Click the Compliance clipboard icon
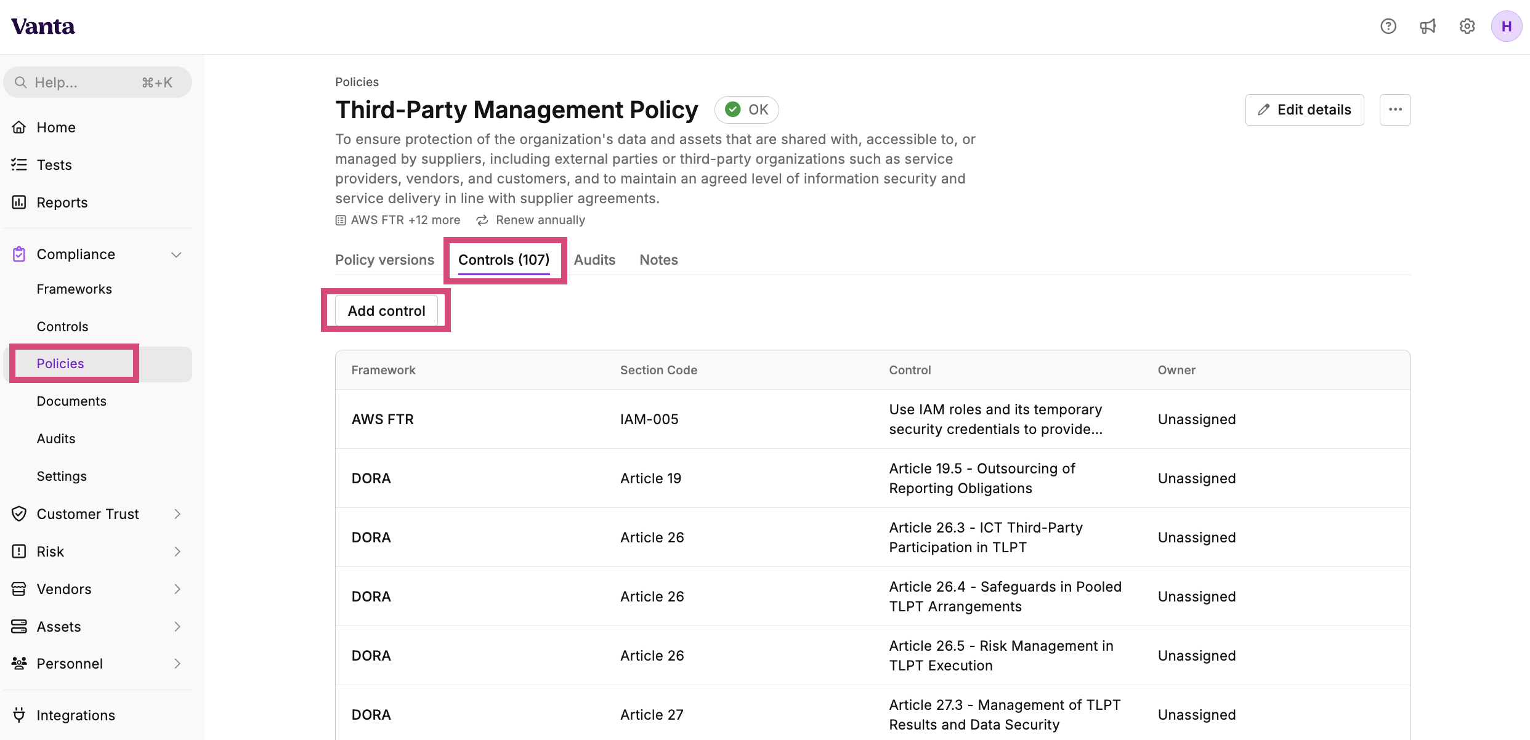Screen dimensions: 1530x740 (19, 254)
